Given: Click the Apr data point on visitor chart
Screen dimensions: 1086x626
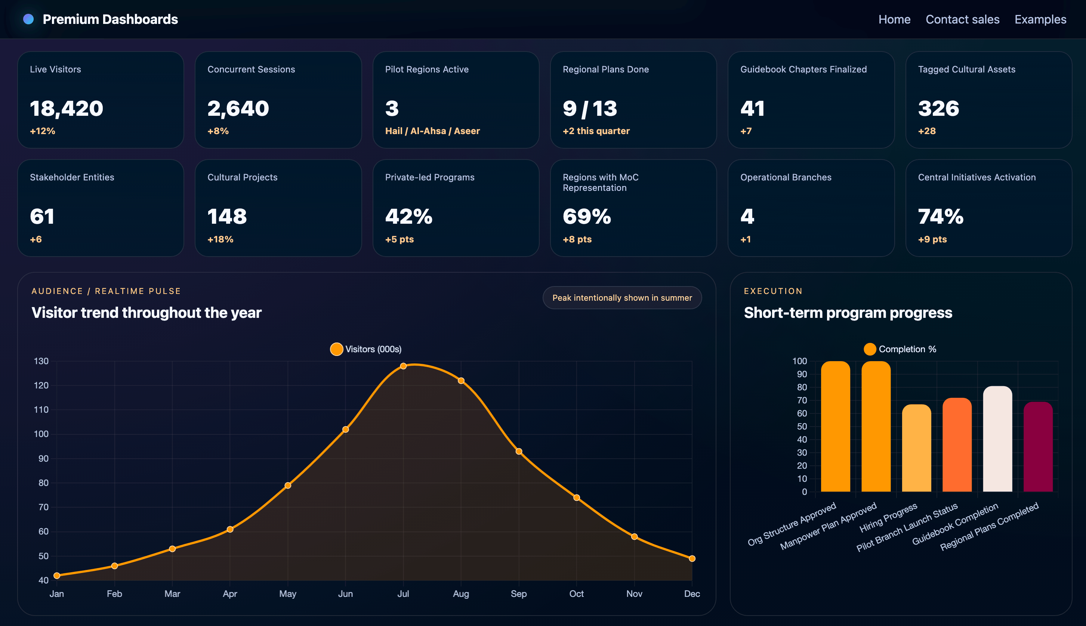Looking at the screenshot, I should coord(230,529).
